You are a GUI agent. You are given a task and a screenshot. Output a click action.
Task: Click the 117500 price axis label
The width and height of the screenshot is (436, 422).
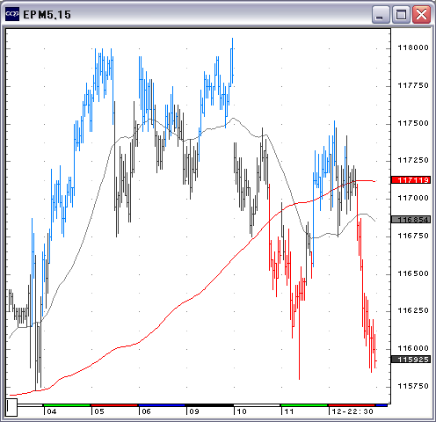413,123
